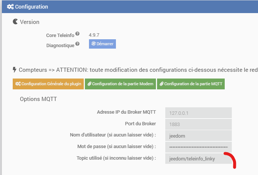Click the lightning bolt icon beside Compteurs
Image resolution: width=258 pixels, height=175 pixels.
pyautogui.click(x=15, y=70)
